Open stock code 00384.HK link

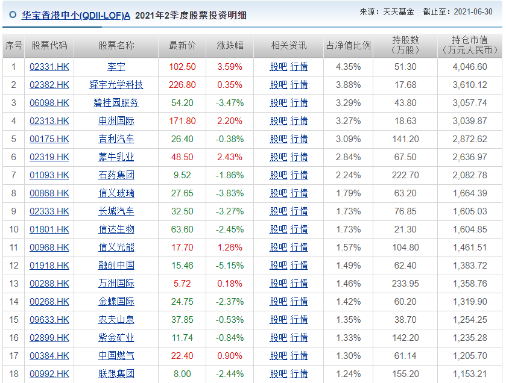tap(49, 355)
